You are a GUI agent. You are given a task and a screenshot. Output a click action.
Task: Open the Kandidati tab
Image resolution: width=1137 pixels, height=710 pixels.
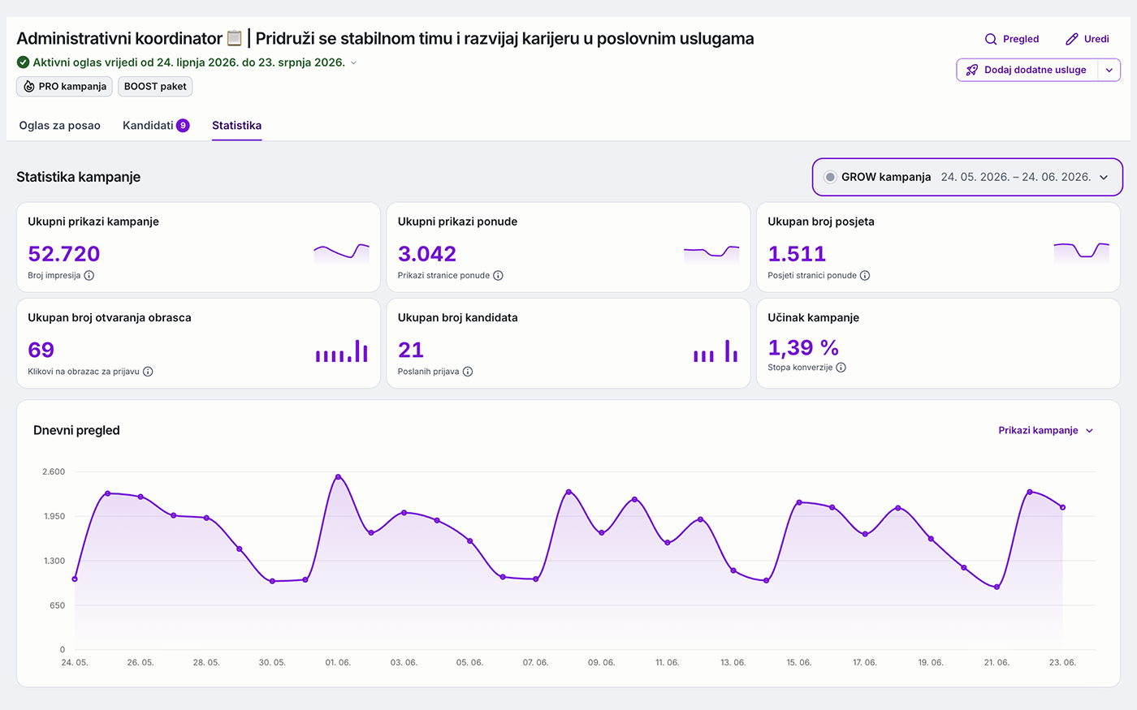[x=156, y=126]
